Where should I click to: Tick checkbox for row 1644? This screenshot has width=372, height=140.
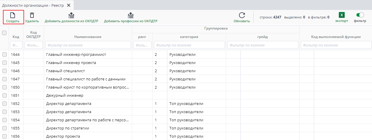coord(4,55)
